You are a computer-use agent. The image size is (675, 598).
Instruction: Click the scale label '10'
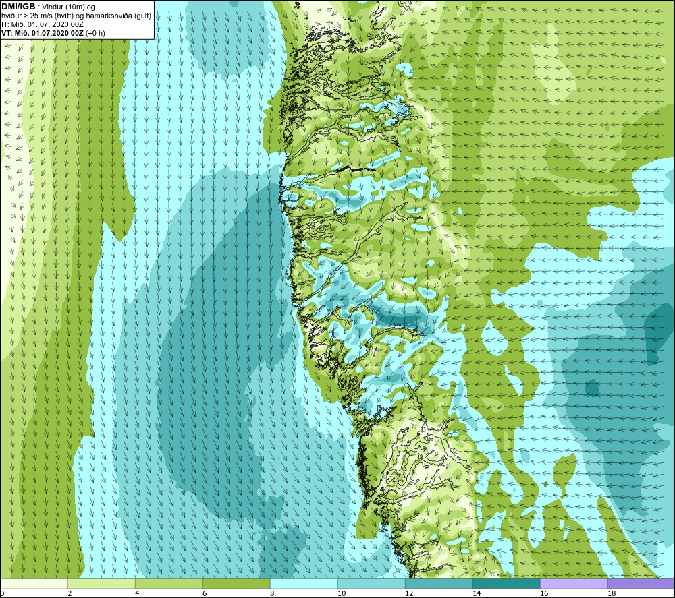(342, 593)
